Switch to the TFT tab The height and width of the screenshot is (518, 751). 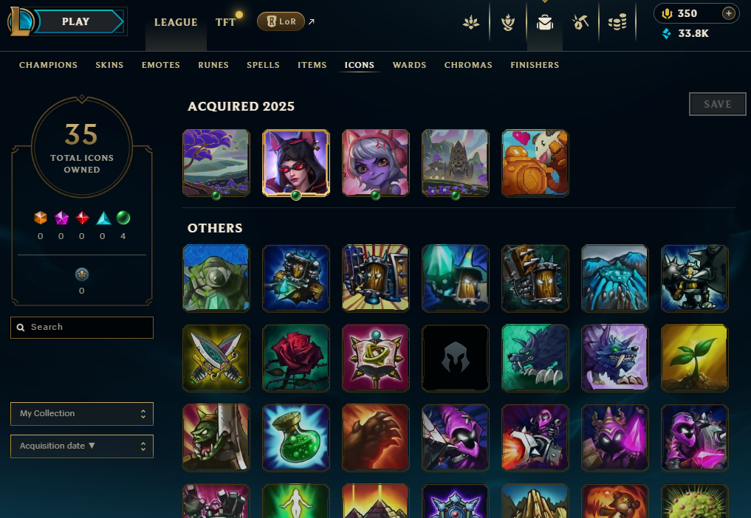(x=225, y=22)
